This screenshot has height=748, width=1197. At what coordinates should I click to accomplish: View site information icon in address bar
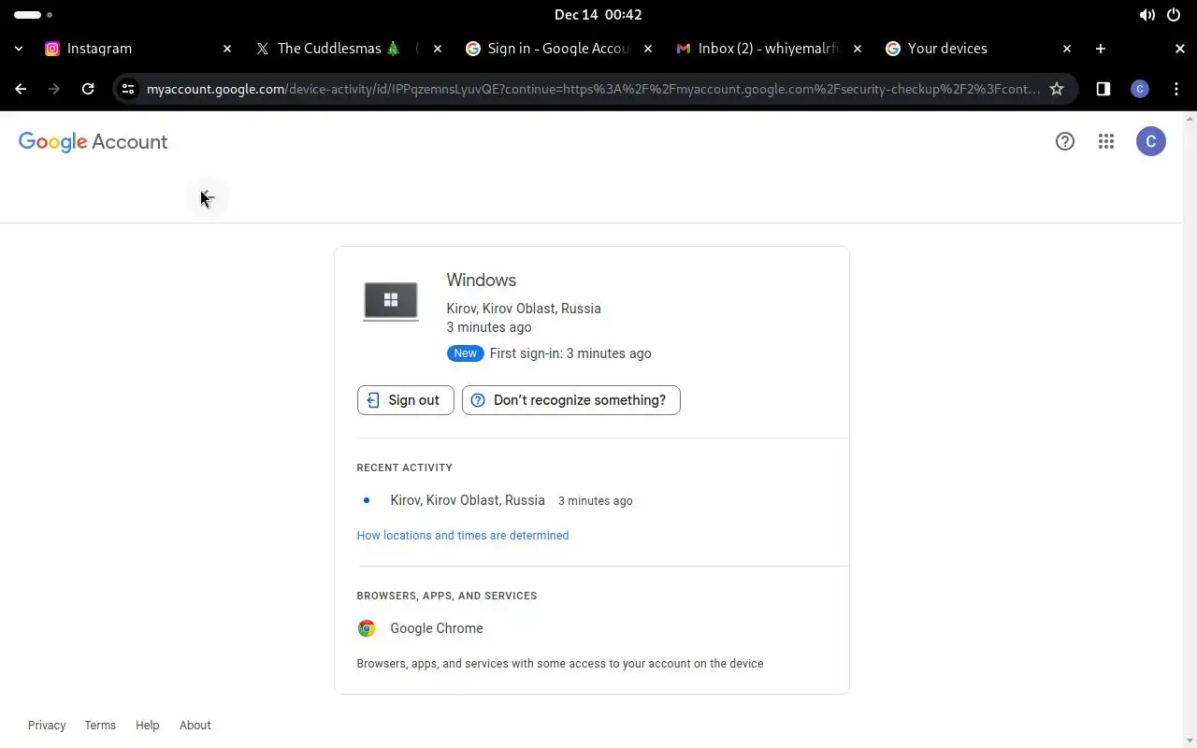coord(128,89)
